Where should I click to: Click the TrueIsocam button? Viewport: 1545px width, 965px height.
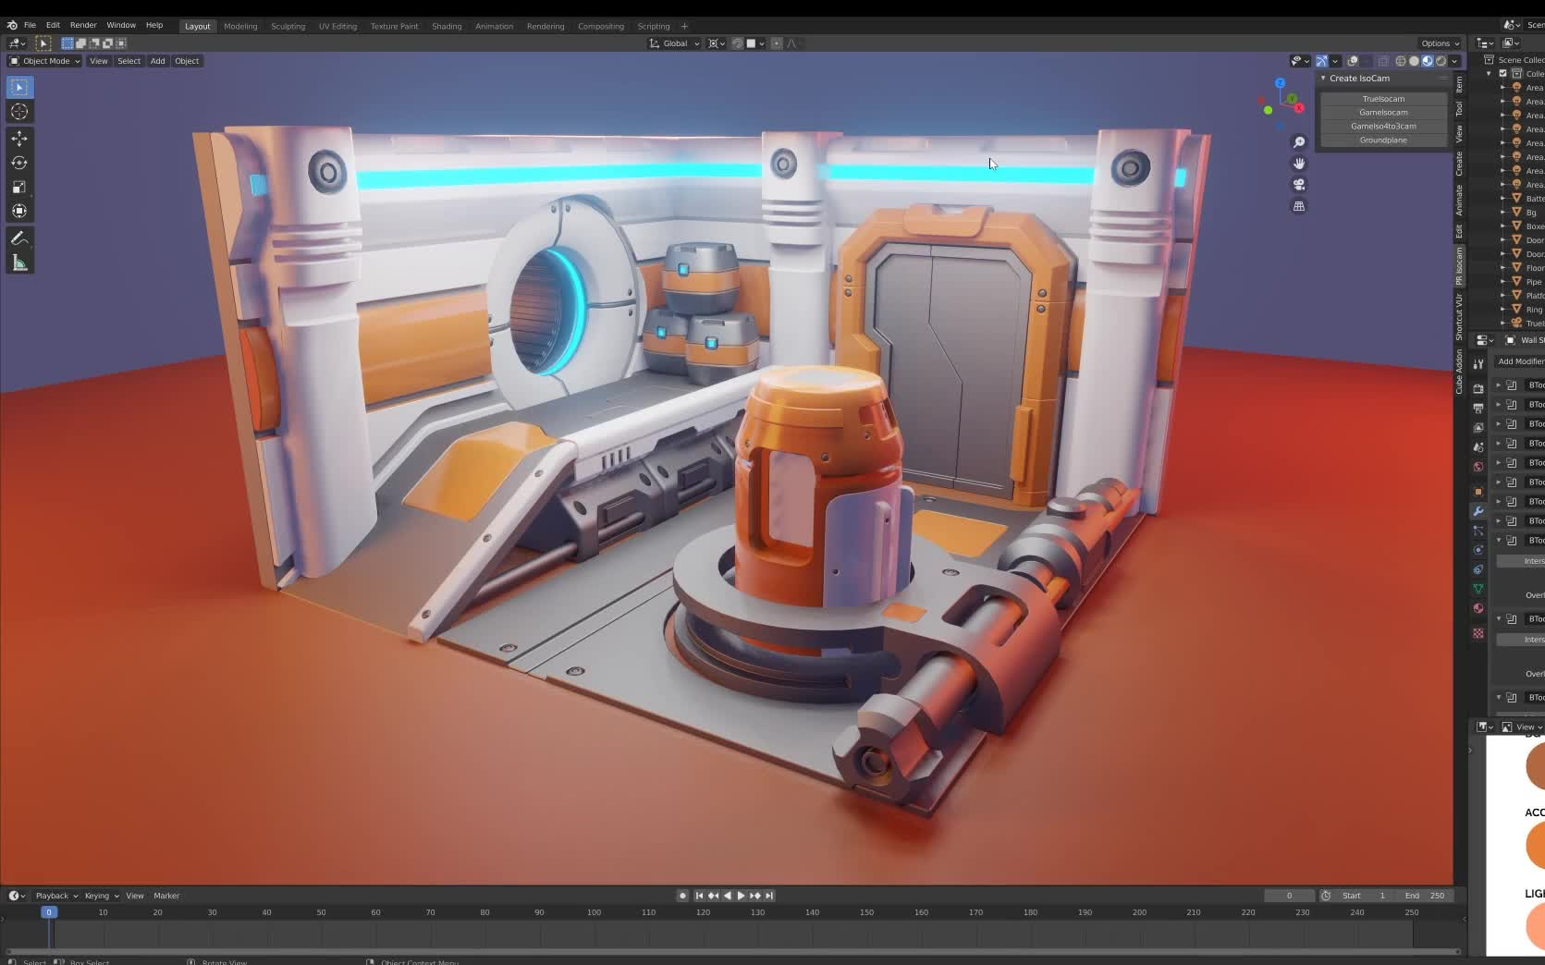[1383, 98]
